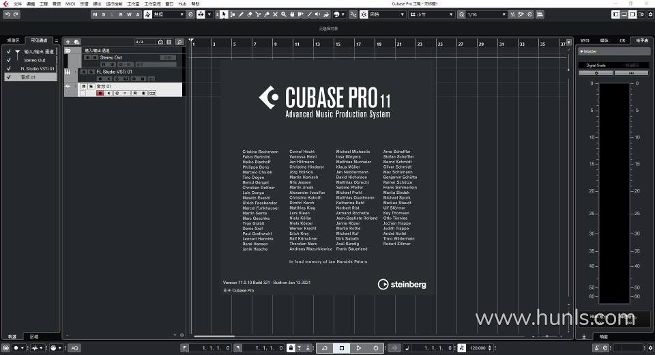Image resolution: width=655 pixels, height=355 pixels.
Task: Open the Setup gear icon at top right
Action: point(650,14)
